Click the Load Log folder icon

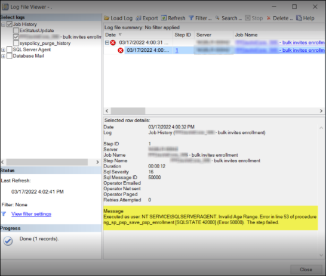click(107, 18)
